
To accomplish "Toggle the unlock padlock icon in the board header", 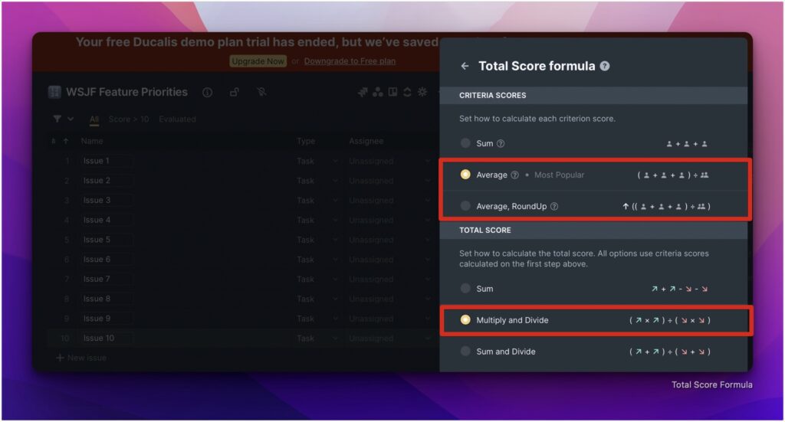I will point(235,92).
